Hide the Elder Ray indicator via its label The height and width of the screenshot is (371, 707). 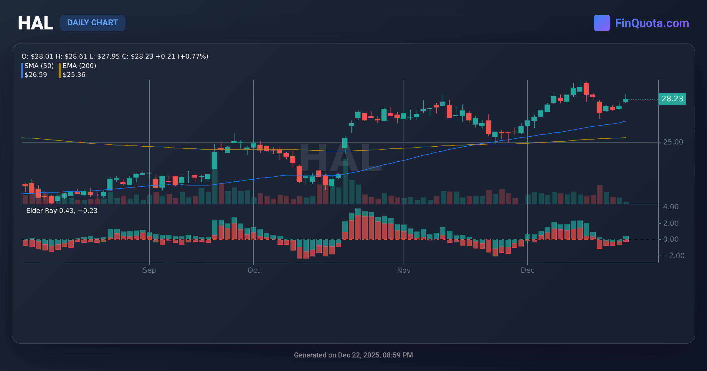click(61, 211)
